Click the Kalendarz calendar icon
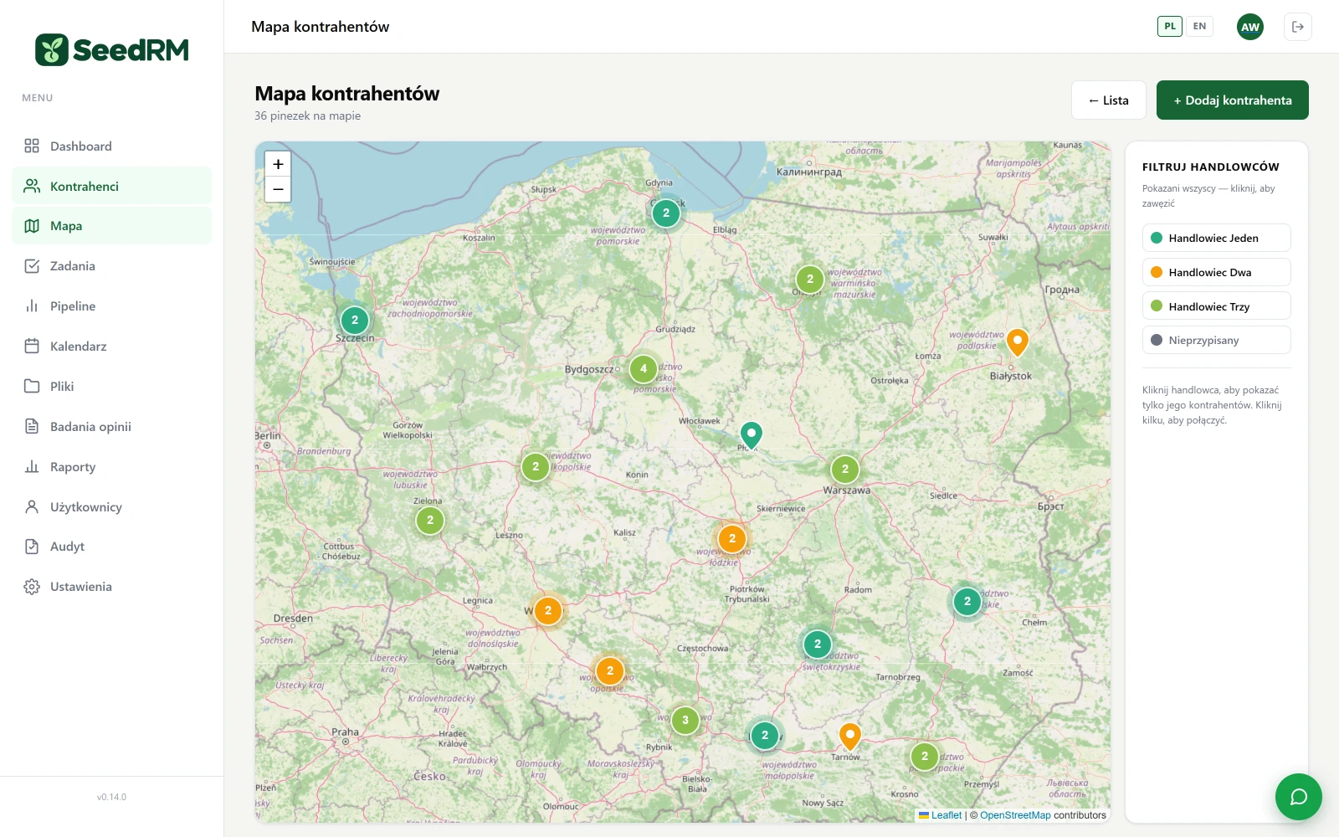 pyautogui.click(x=32, y=347)
